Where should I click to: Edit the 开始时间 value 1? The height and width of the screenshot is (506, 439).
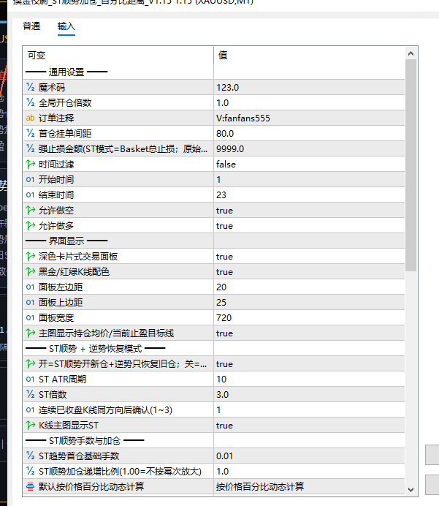coord(309,179)
